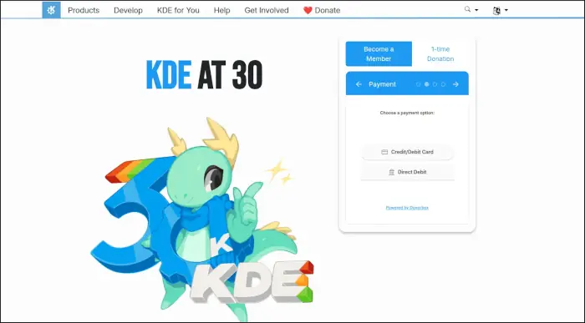The image size is (585, 323).
Task: Click the 'Choose a payment option:' text
Action: click(x=407, y=113)
